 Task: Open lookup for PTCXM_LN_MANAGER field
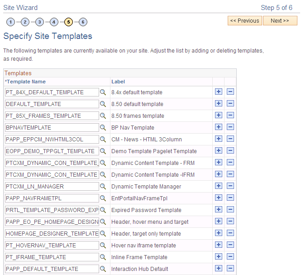(x=103, y=186)
